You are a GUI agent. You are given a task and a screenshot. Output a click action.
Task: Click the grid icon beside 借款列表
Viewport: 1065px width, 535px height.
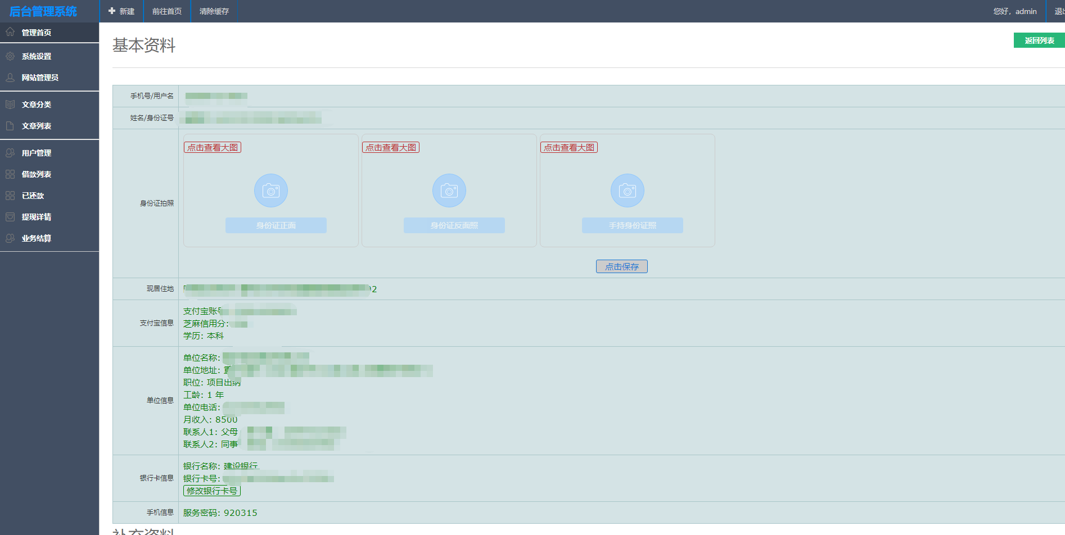pos(10,174)
